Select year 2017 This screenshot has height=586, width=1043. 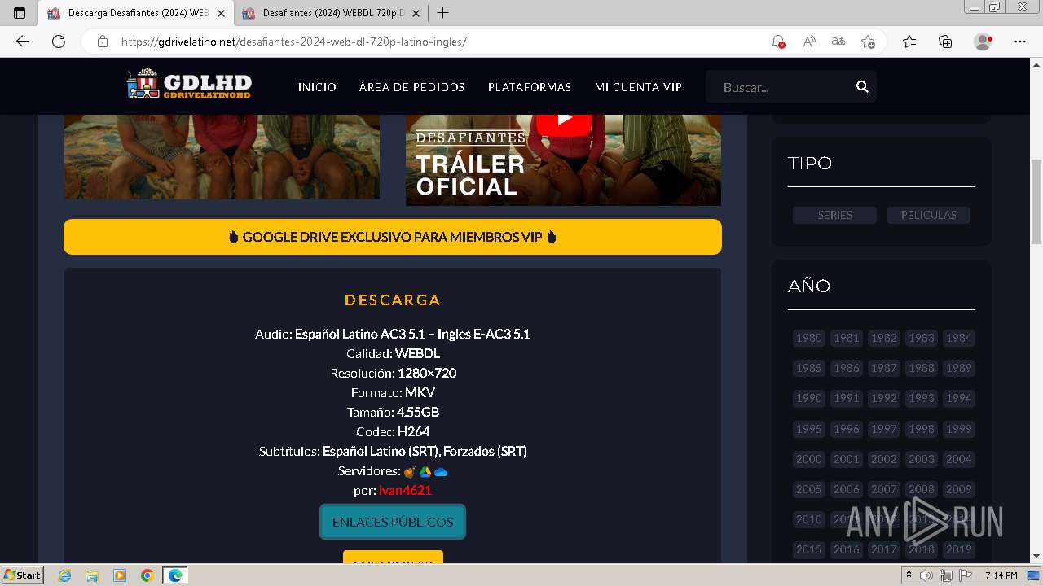[883, 549]
